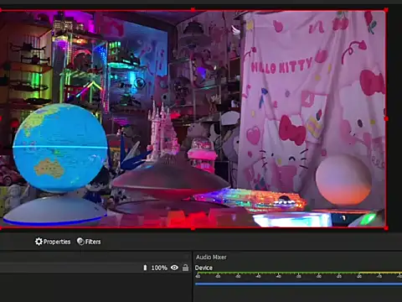Screen dimensions: 402x302
Task: Click the blue Device volume slider
Action: click(x=298, y=284)
